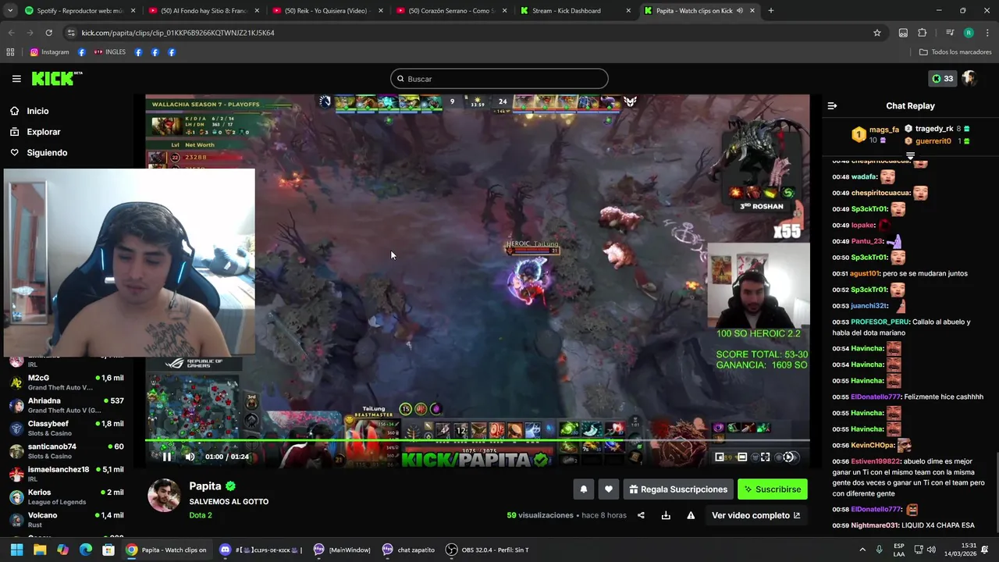Image resolution: width=999 pixels, height=562 pixels.
Task: Reload the page
Action: [x=48, y=33]
